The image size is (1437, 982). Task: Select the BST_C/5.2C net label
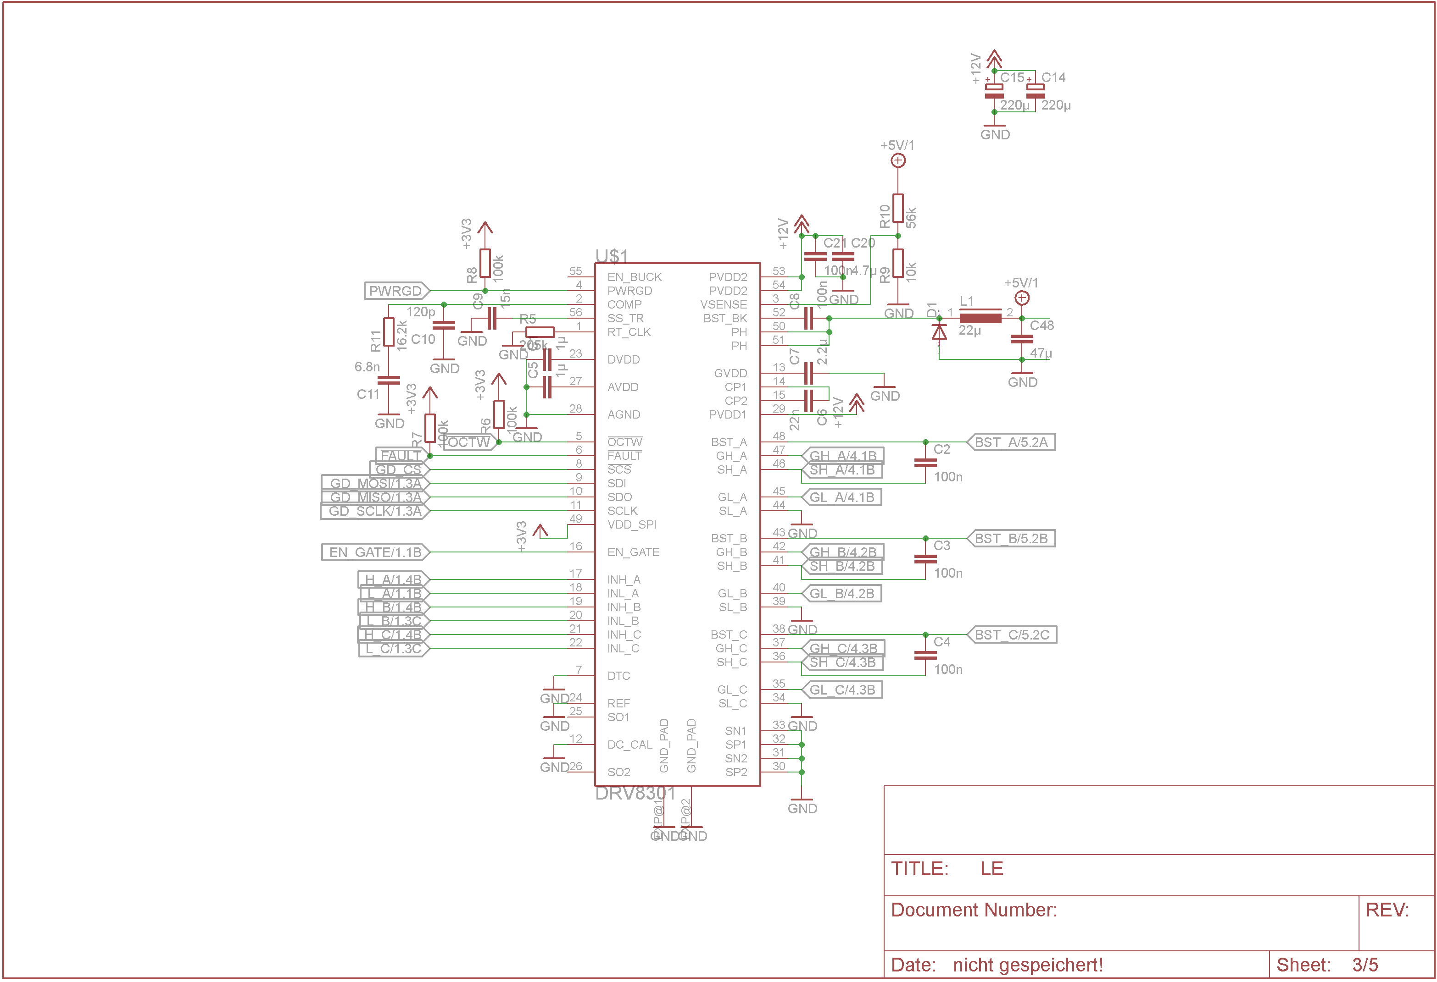click(1012, 635)
